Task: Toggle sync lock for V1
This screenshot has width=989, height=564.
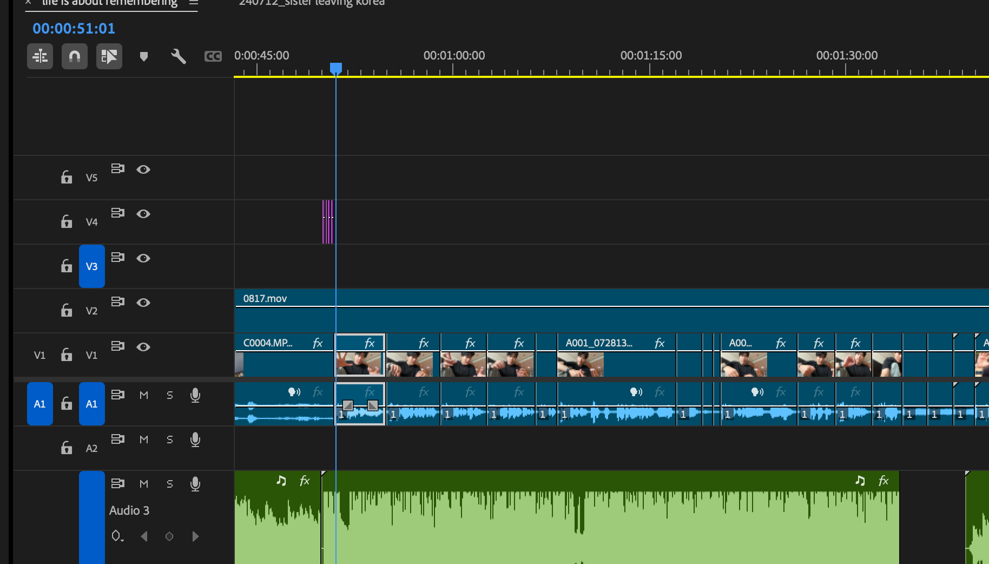Action: coord(118,346)
